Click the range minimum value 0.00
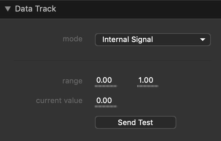This screenshot has height=141, width=221. 104,80
